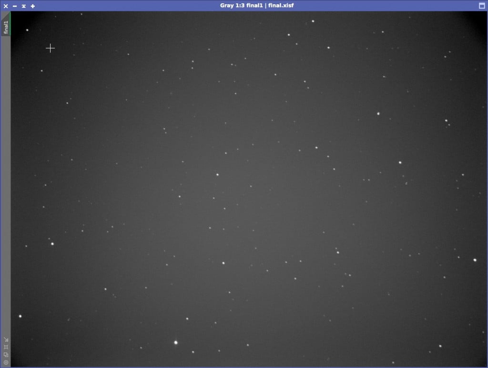The image size is (488, 368).
Task: Click the square window icon at the title bar's right end
Action: pyautogui.click(x=482, y=6)
